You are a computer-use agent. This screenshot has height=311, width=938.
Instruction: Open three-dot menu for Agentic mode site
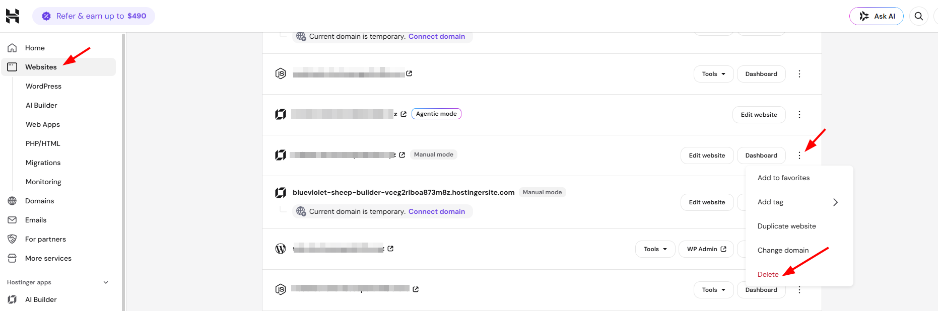tap(799, 115)
